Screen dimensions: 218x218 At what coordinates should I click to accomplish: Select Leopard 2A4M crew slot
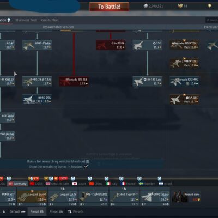[32, 197]
